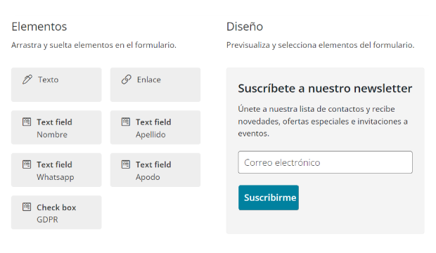Focus the Correo electrónico input field
This screenshot has height=253, width=436.
point(325,162)
